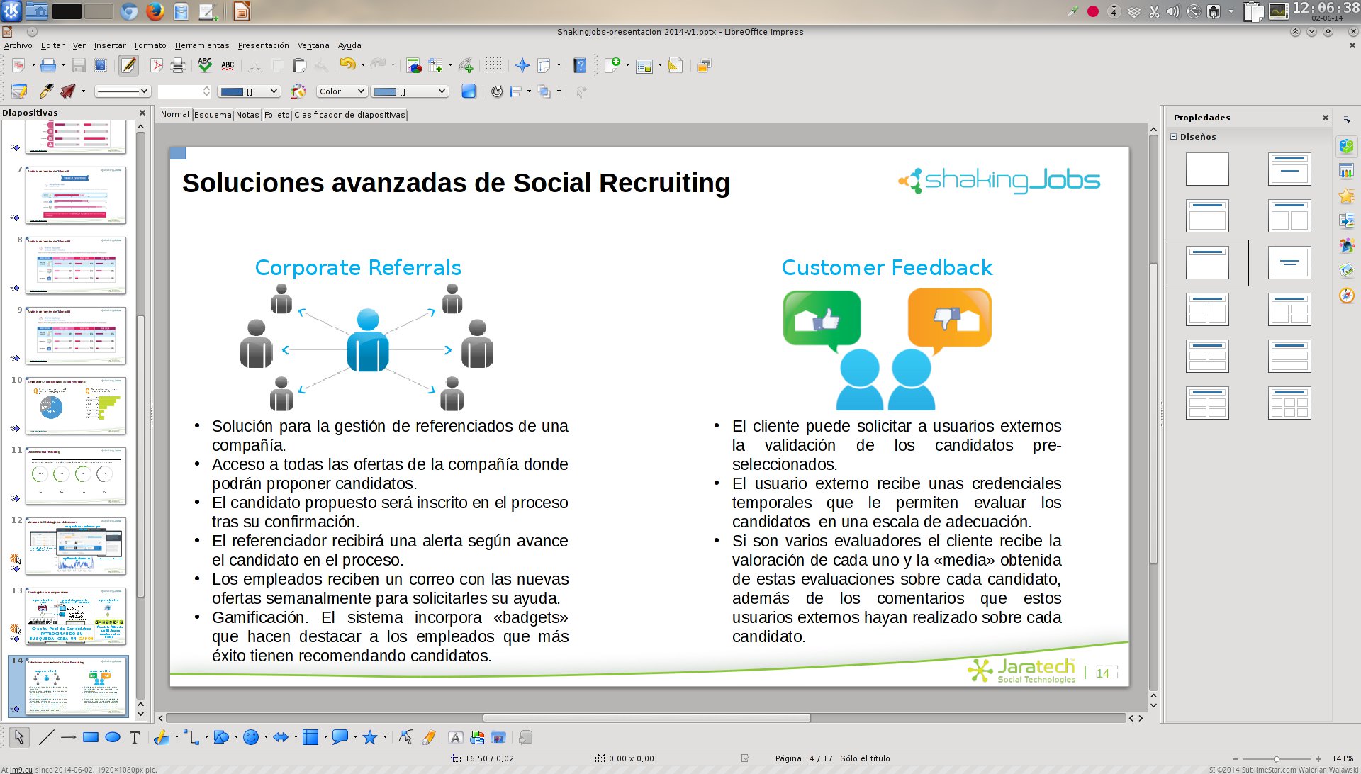This screenshot has height=774, width=1361.
Task: Select the Rectangle drawing tool
Action: [x=90, y=738]
